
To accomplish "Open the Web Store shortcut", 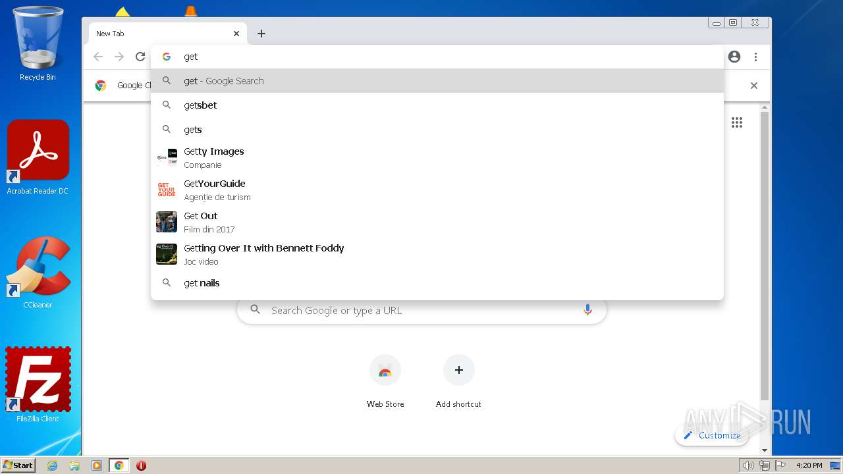I will pyautogui.click(x=385, y=382).
